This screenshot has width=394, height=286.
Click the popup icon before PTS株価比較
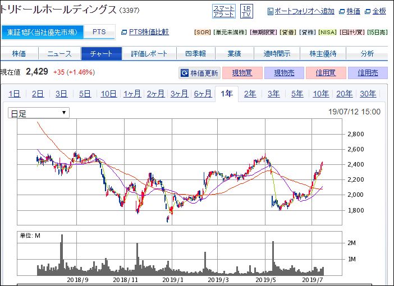pos(124,32)
